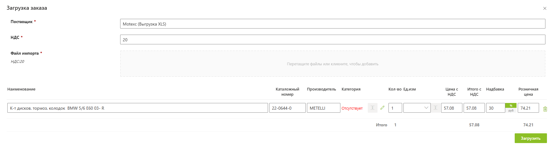Open the Поставщик supplier field
The height and width of the screenshot is (147, 550).
pos(332,24)
